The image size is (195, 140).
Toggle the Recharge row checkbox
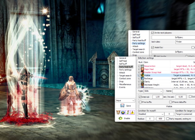coord(139,78)
